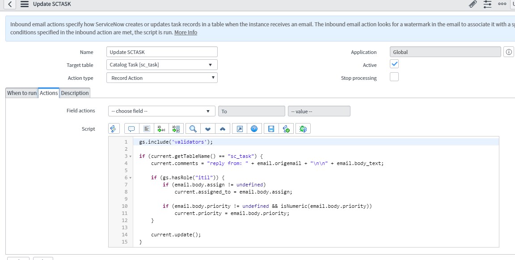Viewport: 515px width, 260px height.
Task: Format the script code
Action: pos(147,129)
